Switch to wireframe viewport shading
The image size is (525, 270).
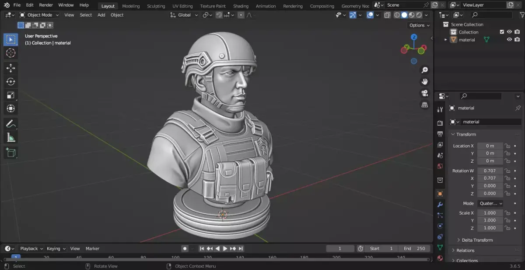pos(397,15)
